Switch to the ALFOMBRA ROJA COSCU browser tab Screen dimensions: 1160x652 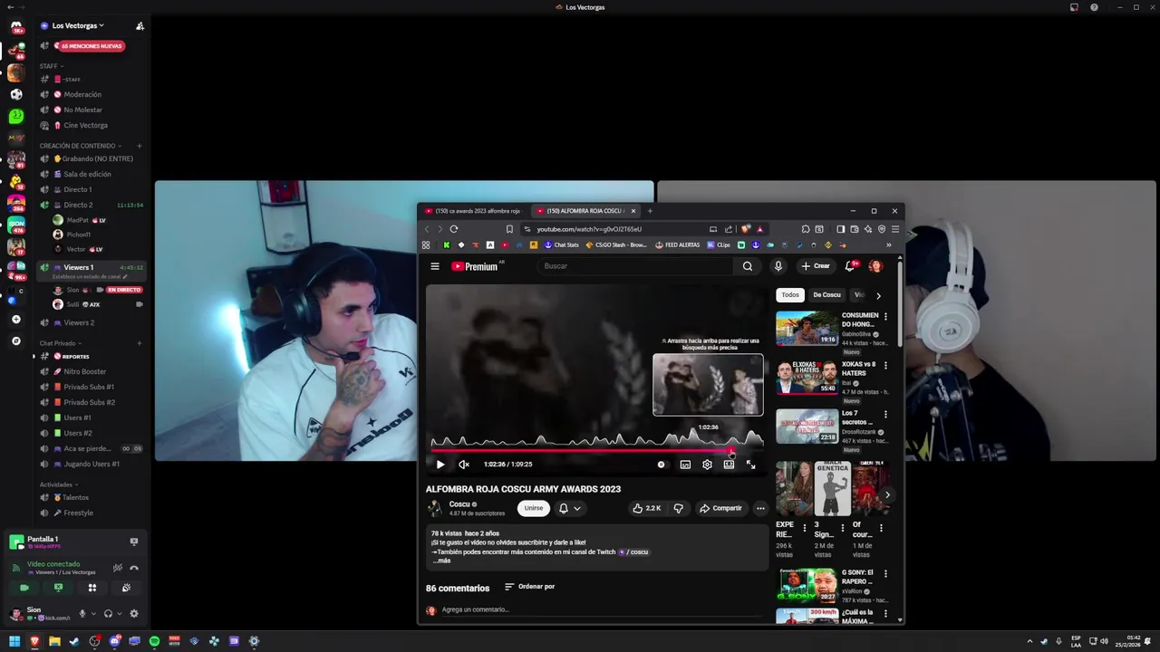click(585, 211)
